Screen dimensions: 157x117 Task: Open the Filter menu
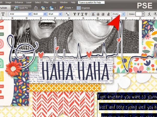[x=47, y=2]
